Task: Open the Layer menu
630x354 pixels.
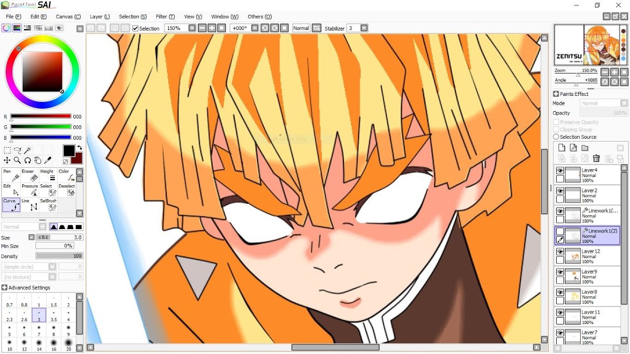Action: click(x=100, y=17)
